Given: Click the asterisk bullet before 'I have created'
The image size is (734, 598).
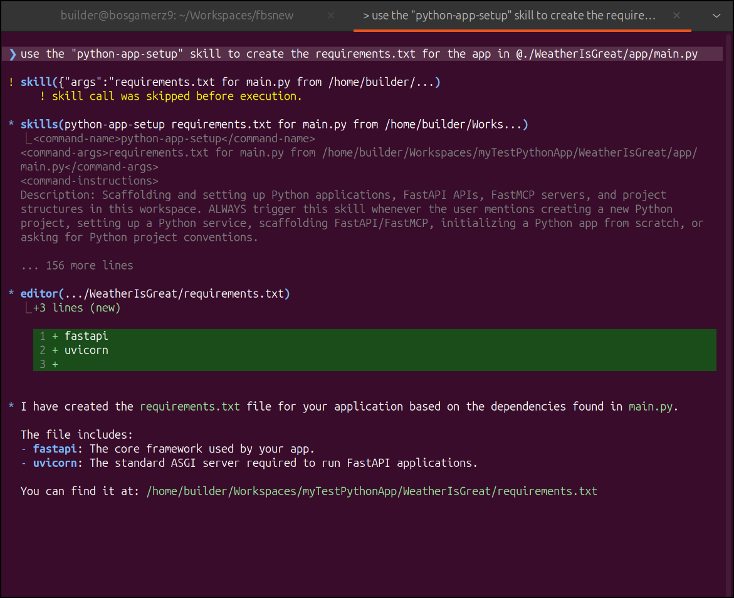Looking at the screenshot, I should click(x=11, y=406).
